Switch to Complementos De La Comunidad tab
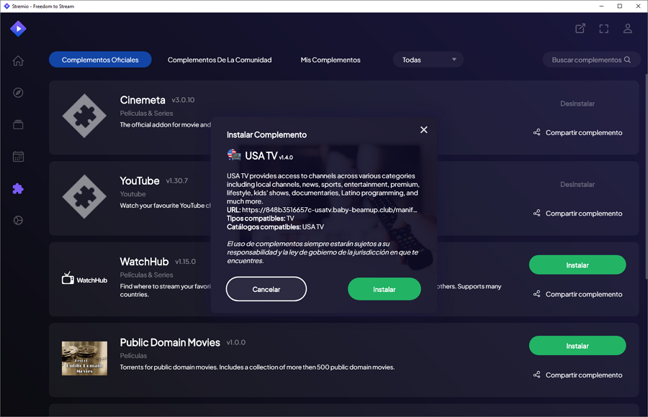 (x=220, y=60)
